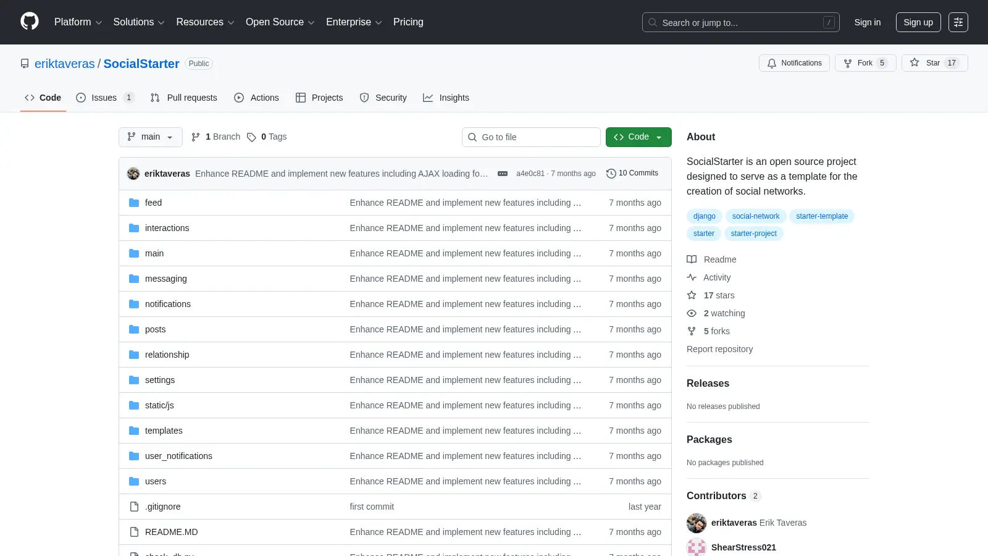Open the eriktaveras owner link in breadcrumb
Image resolution: width=988 pixels, height=556 pixels.
coord(65,64)
